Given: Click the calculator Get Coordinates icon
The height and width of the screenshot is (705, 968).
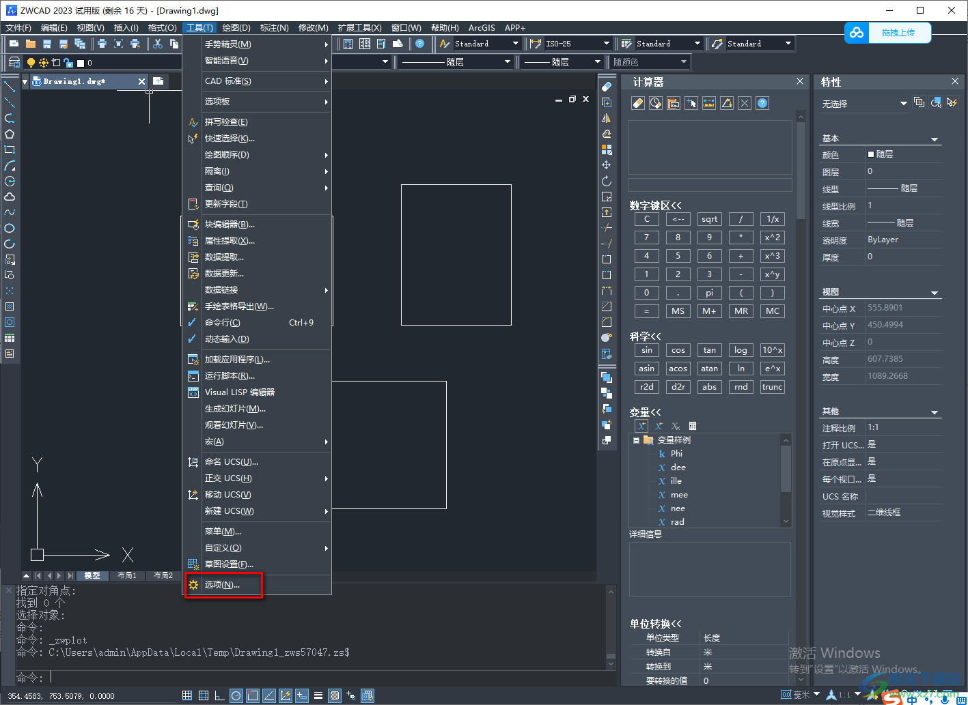Looking at the screenshot, I should (x=691, y=103).
